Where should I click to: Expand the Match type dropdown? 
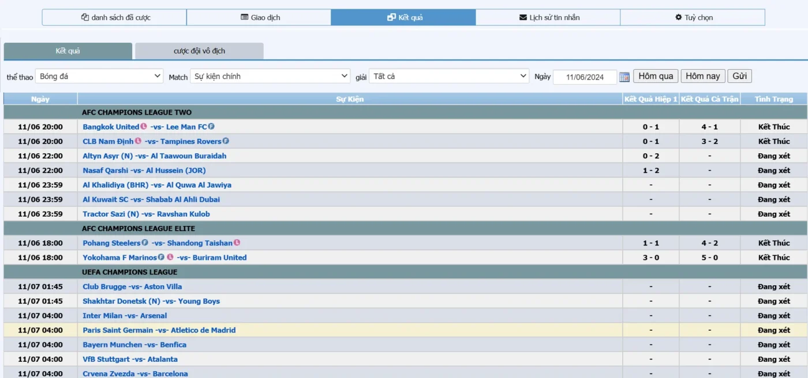[270, 76]
